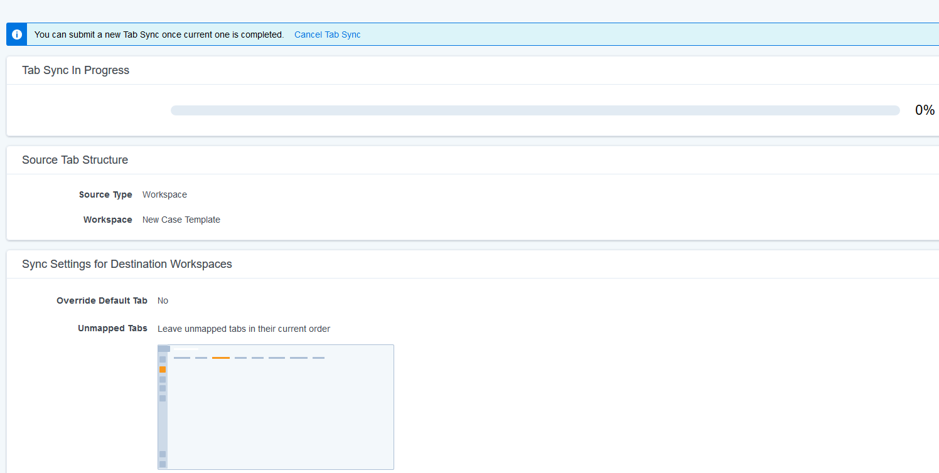Click the 'No' value for Override Default Tab
The height and width of the screenshot is (473, 939).
[163, 300]
